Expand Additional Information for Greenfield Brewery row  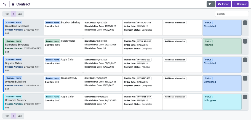175,97
